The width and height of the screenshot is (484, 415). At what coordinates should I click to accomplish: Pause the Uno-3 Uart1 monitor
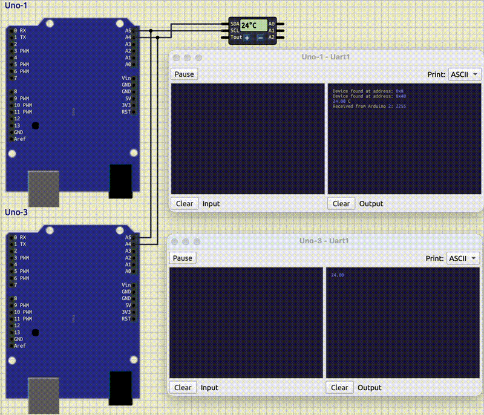coord(182,258)
